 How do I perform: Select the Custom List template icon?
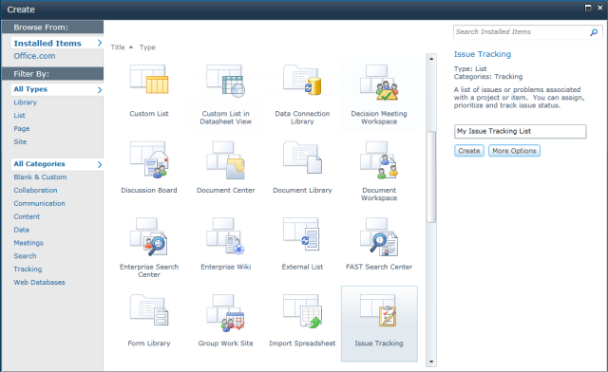pos(149,80)
